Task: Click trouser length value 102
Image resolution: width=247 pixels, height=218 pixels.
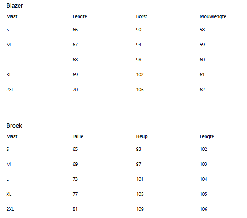Action: coord(203,149)
